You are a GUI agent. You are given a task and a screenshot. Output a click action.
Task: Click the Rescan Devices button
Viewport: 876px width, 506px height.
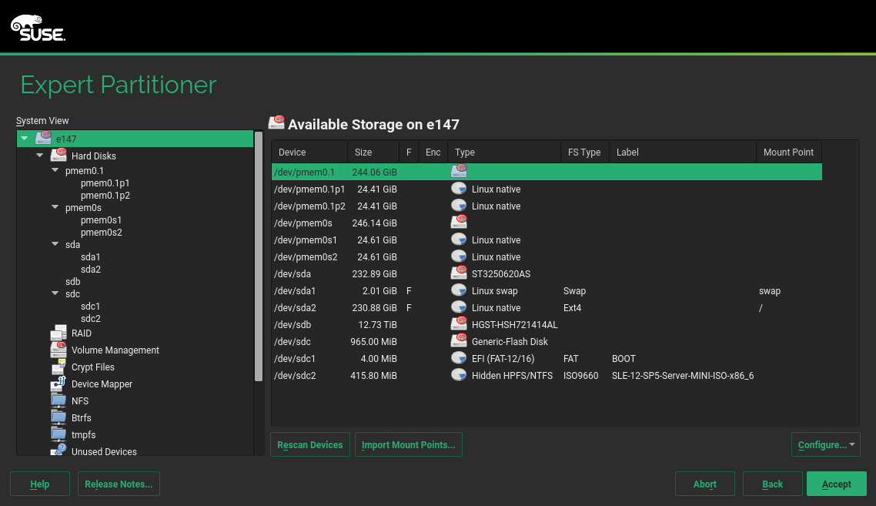click(x=310, y=444)
